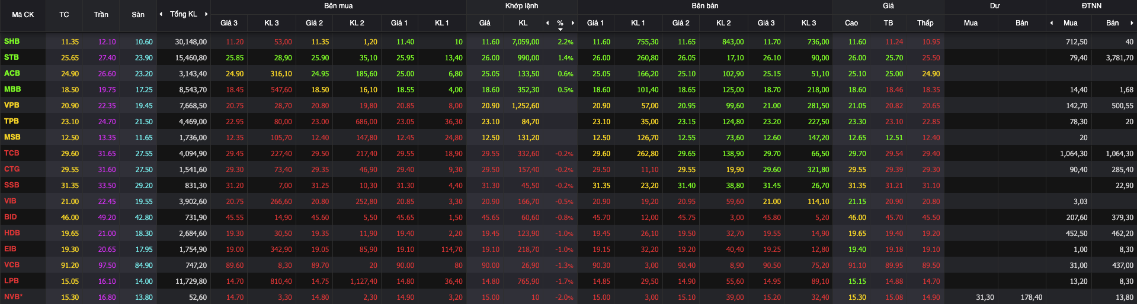This screenshot has height=304, width=1137.
Task: Click TPB buy volume 686,00
Action: coord(366,122)
